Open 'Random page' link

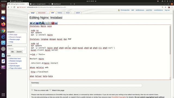point(15,39)
